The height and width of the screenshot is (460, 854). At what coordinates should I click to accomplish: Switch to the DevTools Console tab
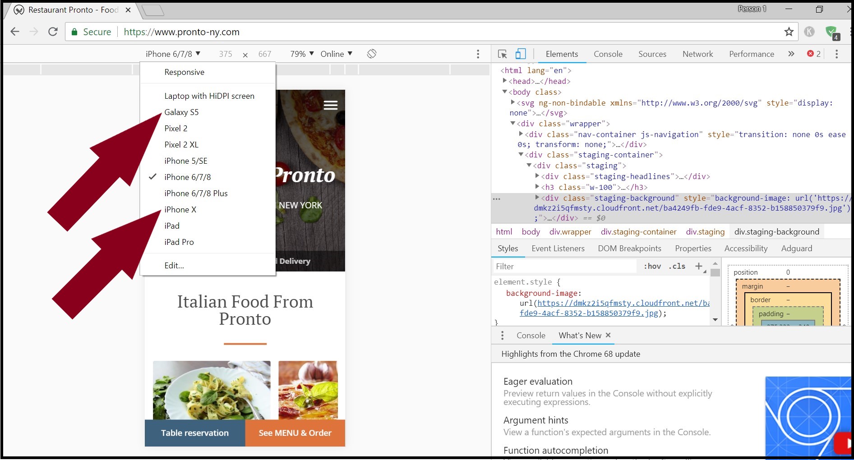(608, 54)
